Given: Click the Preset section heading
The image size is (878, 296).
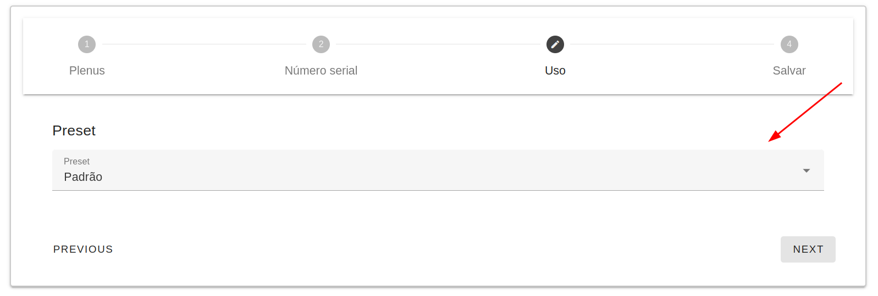Looking at the screenshot, I should click(74, 130).
